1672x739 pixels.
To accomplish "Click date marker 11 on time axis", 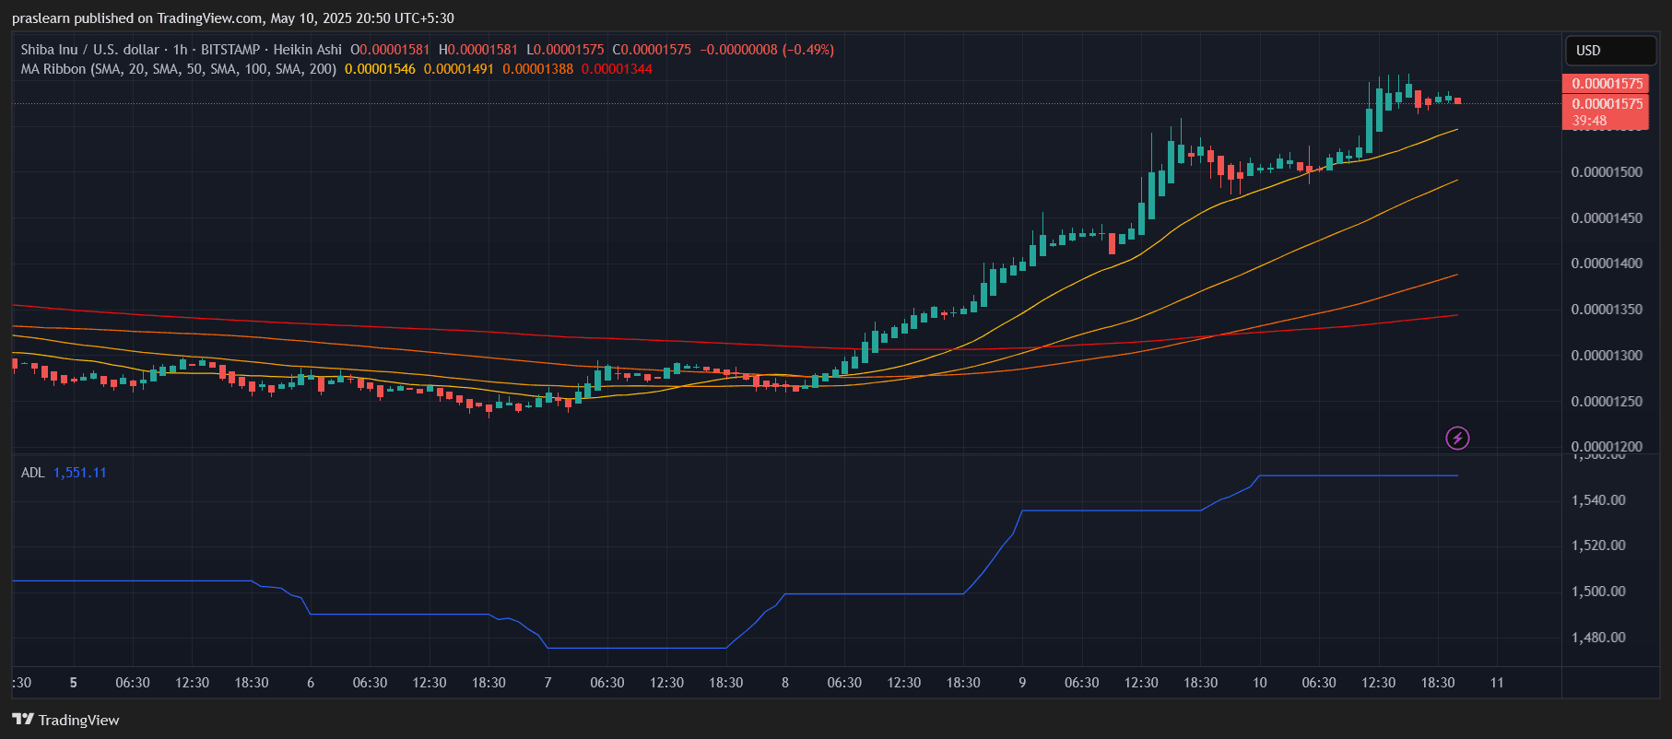I will pyautogui.click(x=1497, y=683).
